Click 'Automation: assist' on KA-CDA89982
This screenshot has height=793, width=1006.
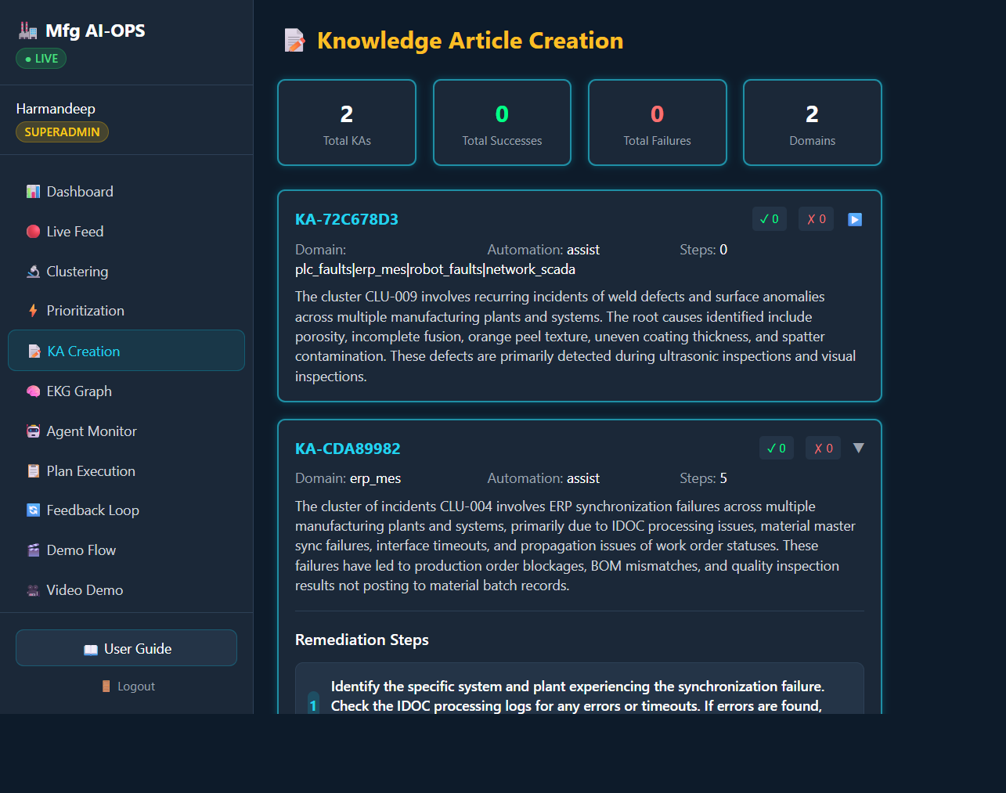click(543, 478)
